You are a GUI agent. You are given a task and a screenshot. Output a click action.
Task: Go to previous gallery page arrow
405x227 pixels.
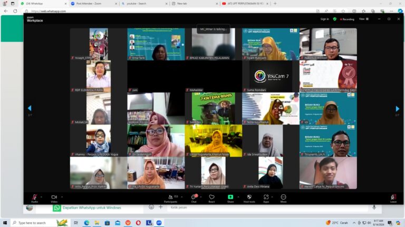coord(30,109)
